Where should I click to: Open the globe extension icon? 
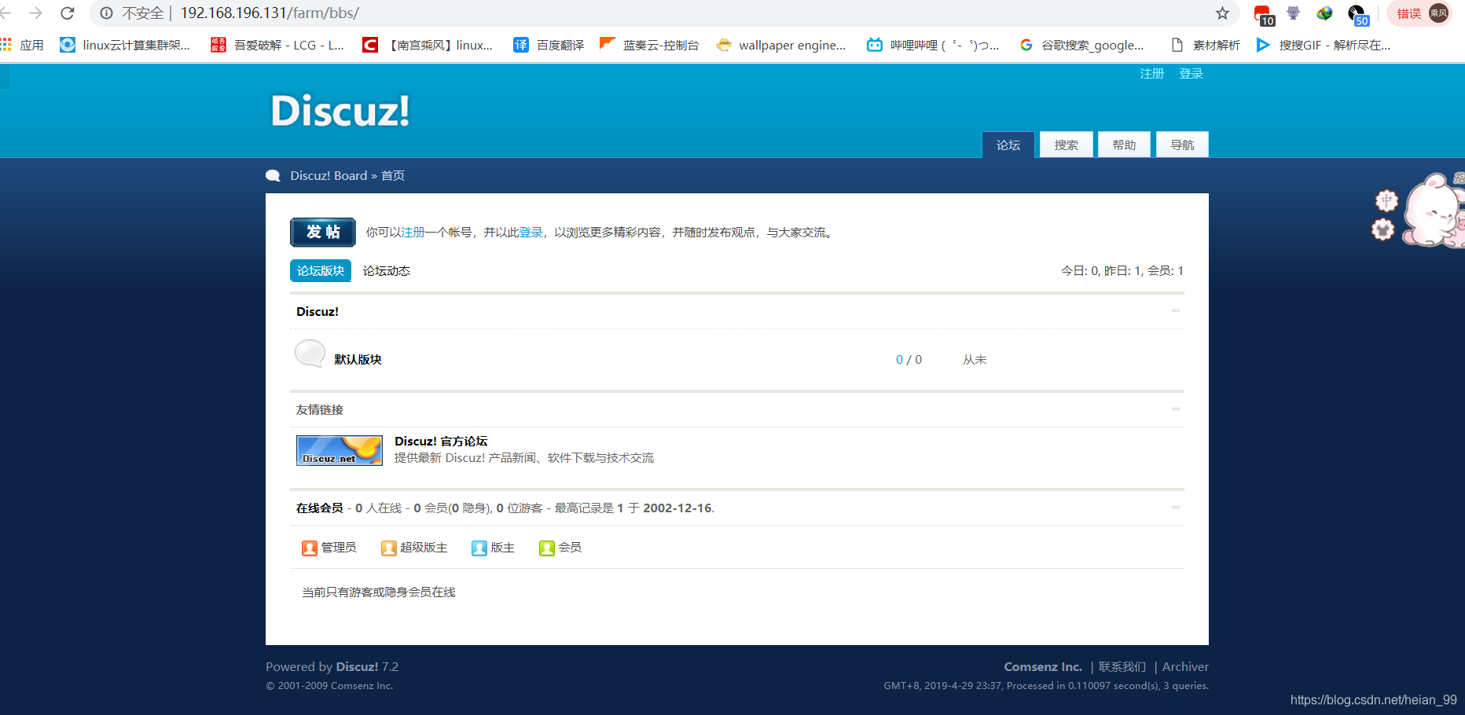pyautogui.click(x=1325, y=13)
